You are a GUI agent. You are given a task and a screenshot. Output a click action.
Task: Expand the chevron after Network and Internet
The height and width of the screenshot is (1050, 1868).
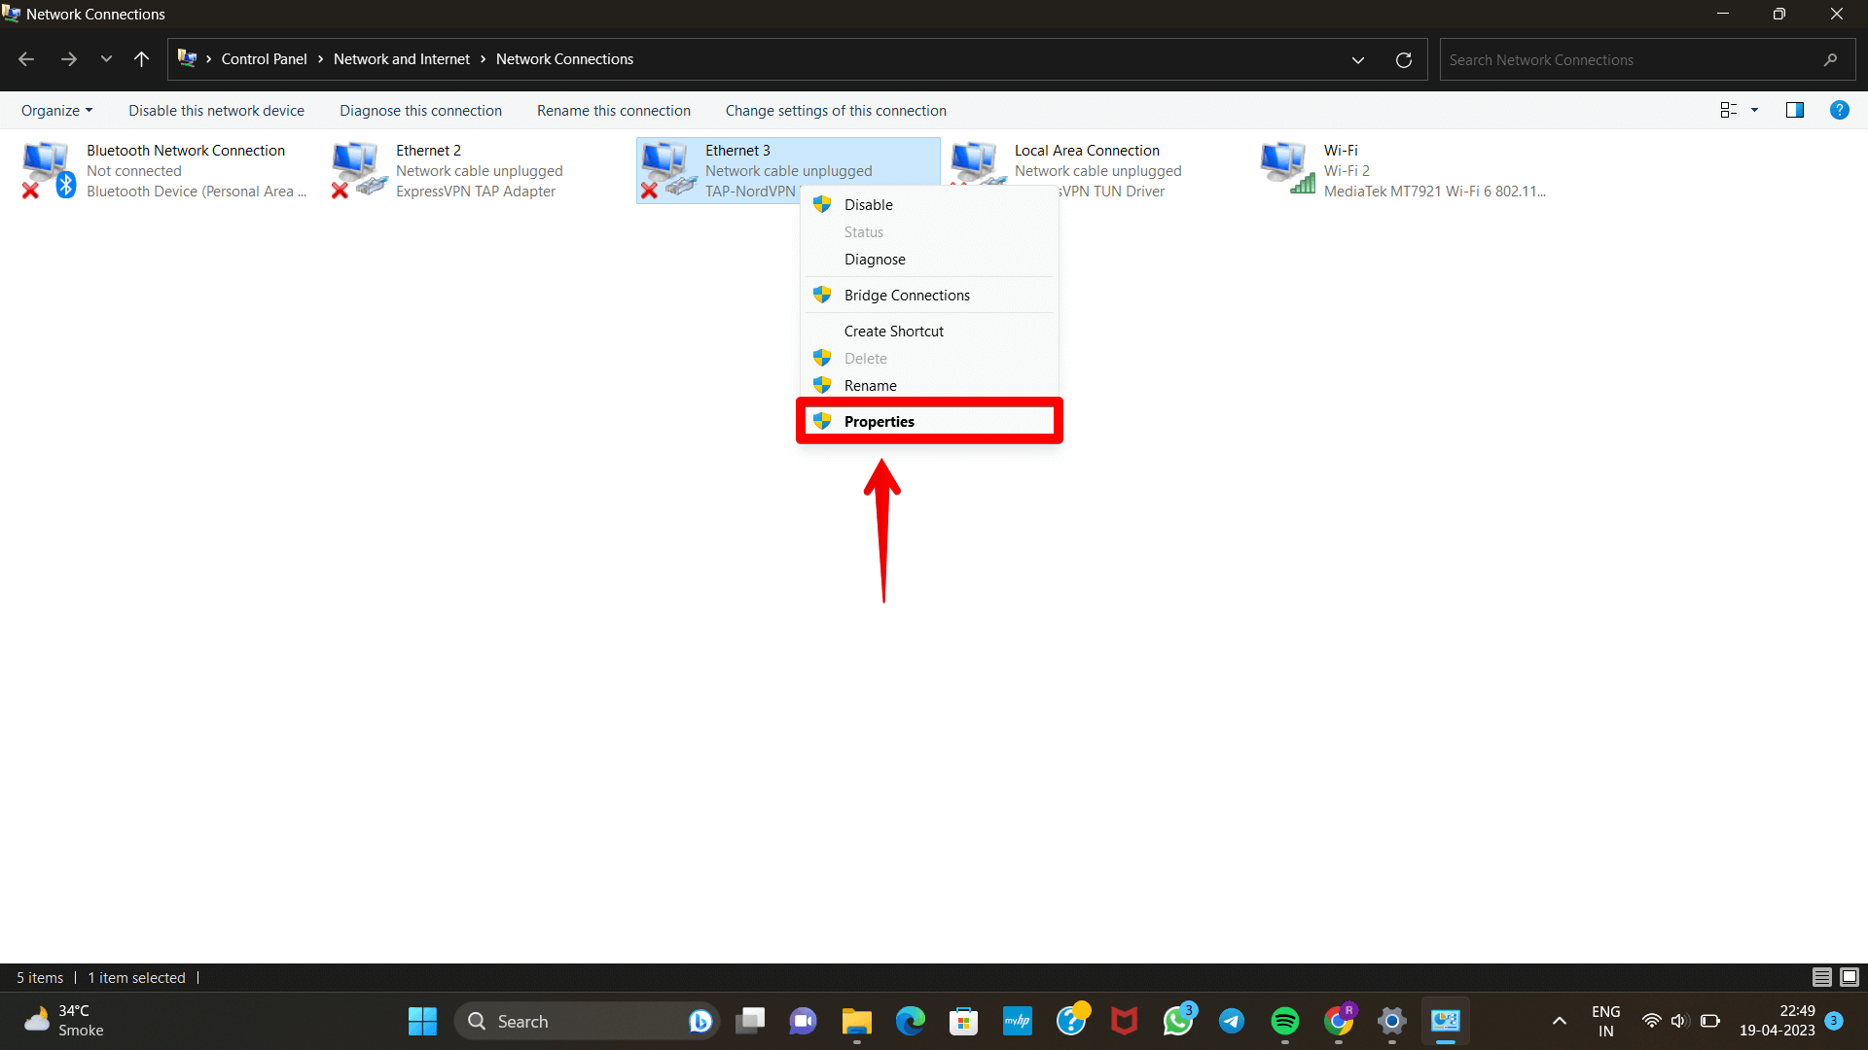point(483,59)
